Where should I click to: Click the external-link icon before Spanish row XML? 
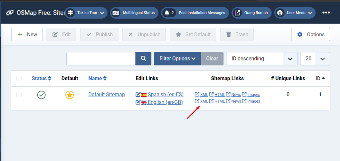pos(197,94)
